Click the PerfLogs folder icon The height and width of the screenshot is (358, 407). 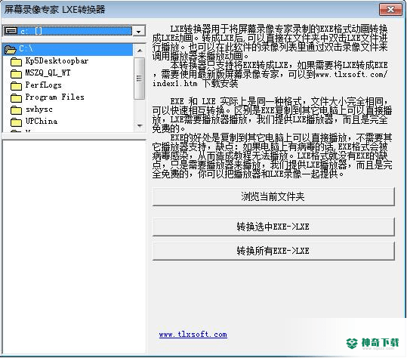pyautogui.click(x=16, y=85)
